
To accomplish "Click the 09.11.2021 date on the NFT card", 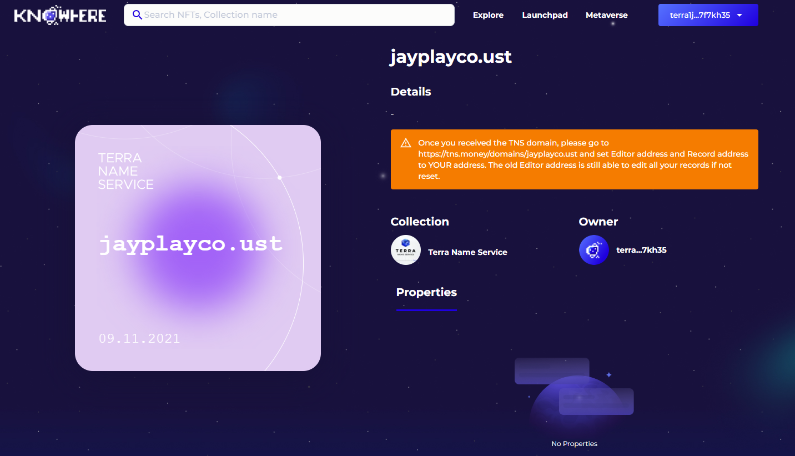I will (139, 338).
